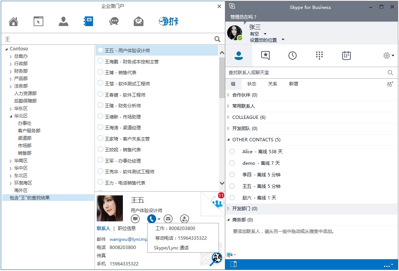The width and height of the screenshot is (399, 271).
Task: Click the search magnifier in enterprise portal
Action: click(x=217, y=39)
